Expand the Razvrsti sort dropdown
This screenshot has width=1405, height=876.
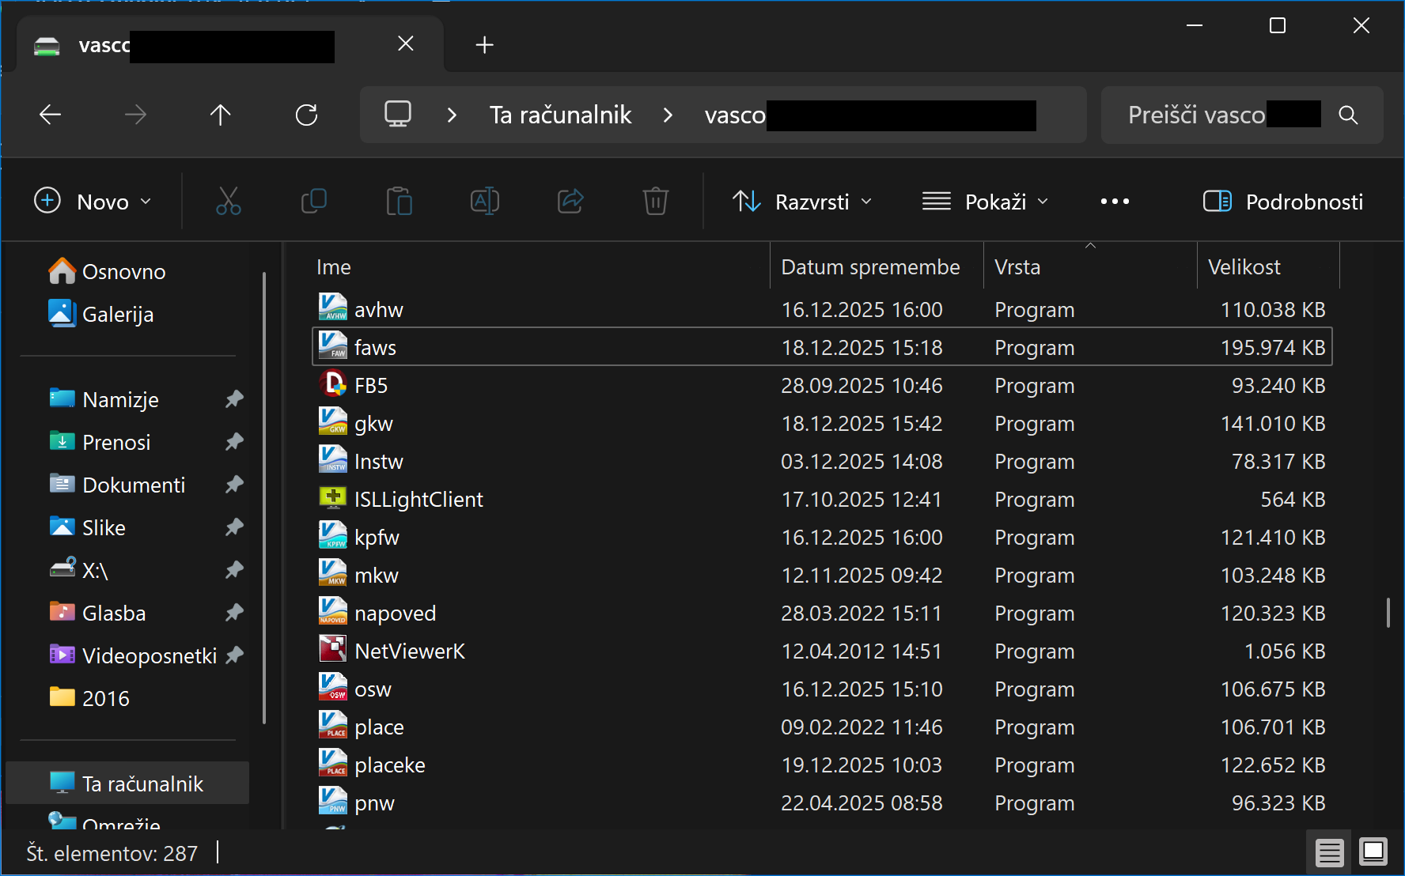tap(802, 202)
